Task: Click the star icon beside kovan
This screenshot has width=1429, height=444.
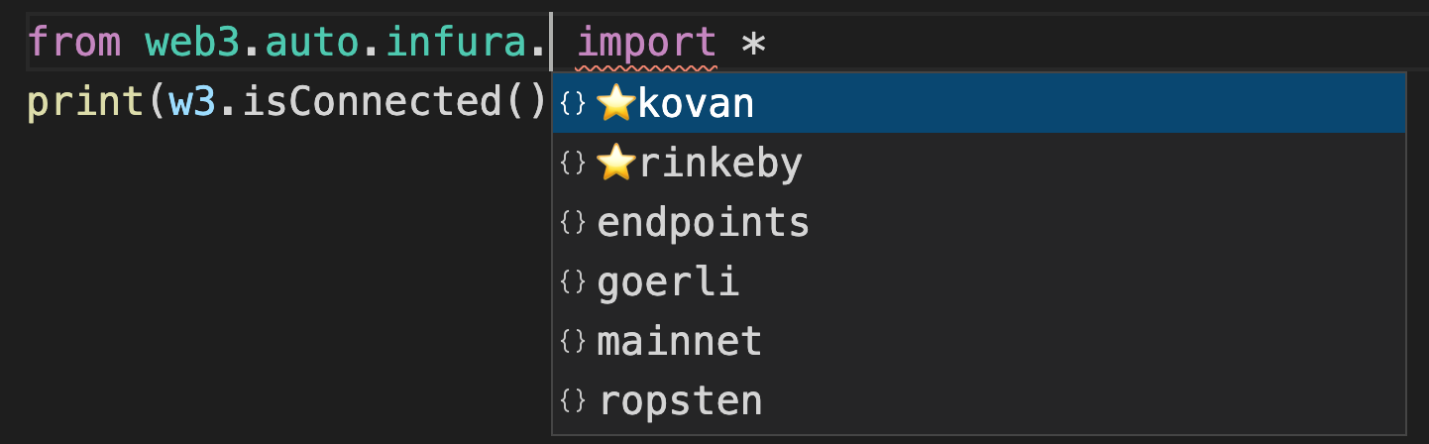Action: pyautogui.click(x=615, y=103)
